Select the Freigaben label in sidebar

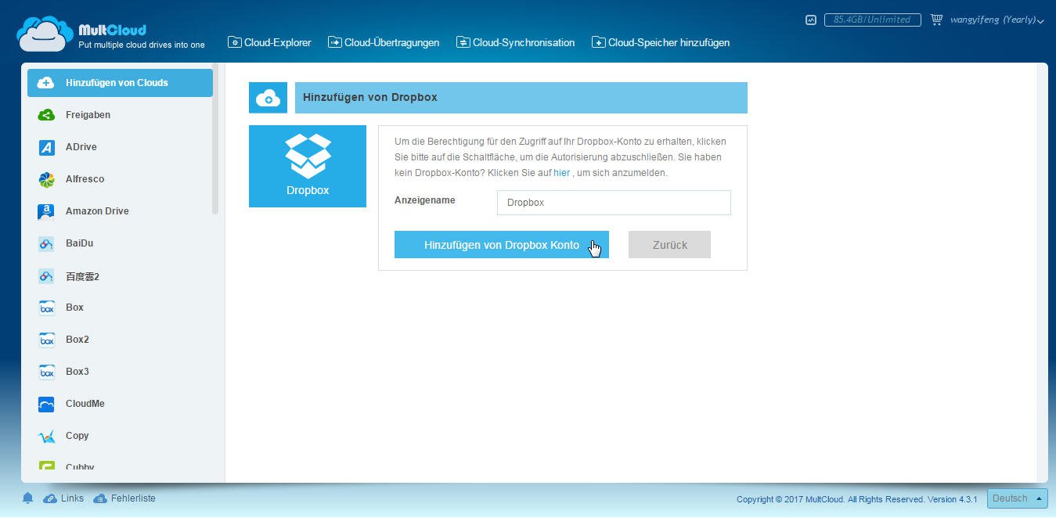pos(88,115)
